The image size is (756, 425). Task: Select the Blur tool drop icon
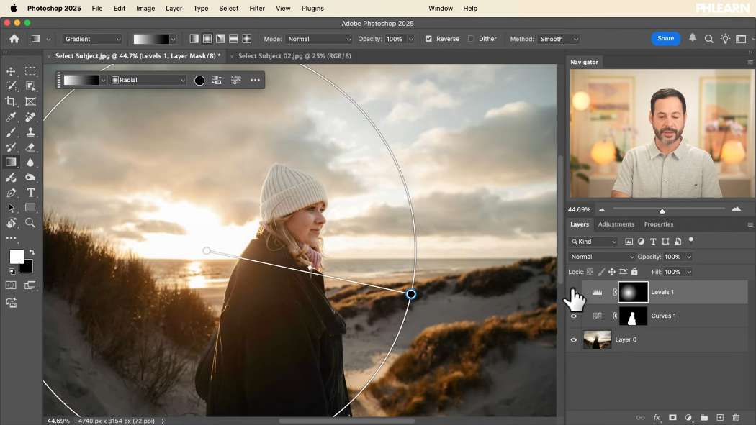pyautogui.click(x=30, y=163)
